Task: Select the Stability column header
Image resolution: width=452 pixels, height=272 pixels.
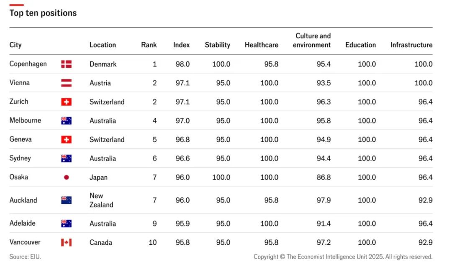Action: tap(217, 45)
